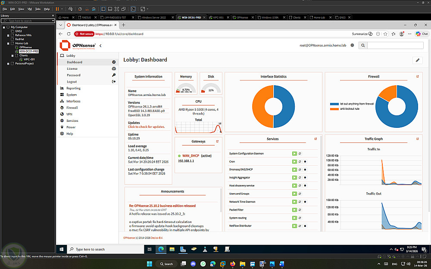
Task: Open the snapshot manager icon in VMware toolbar
Action: (94, 9)
